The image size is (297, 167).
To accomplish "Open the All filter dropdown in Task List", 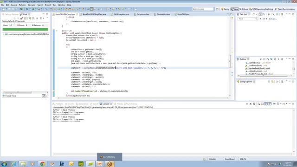I will point(263,19).
